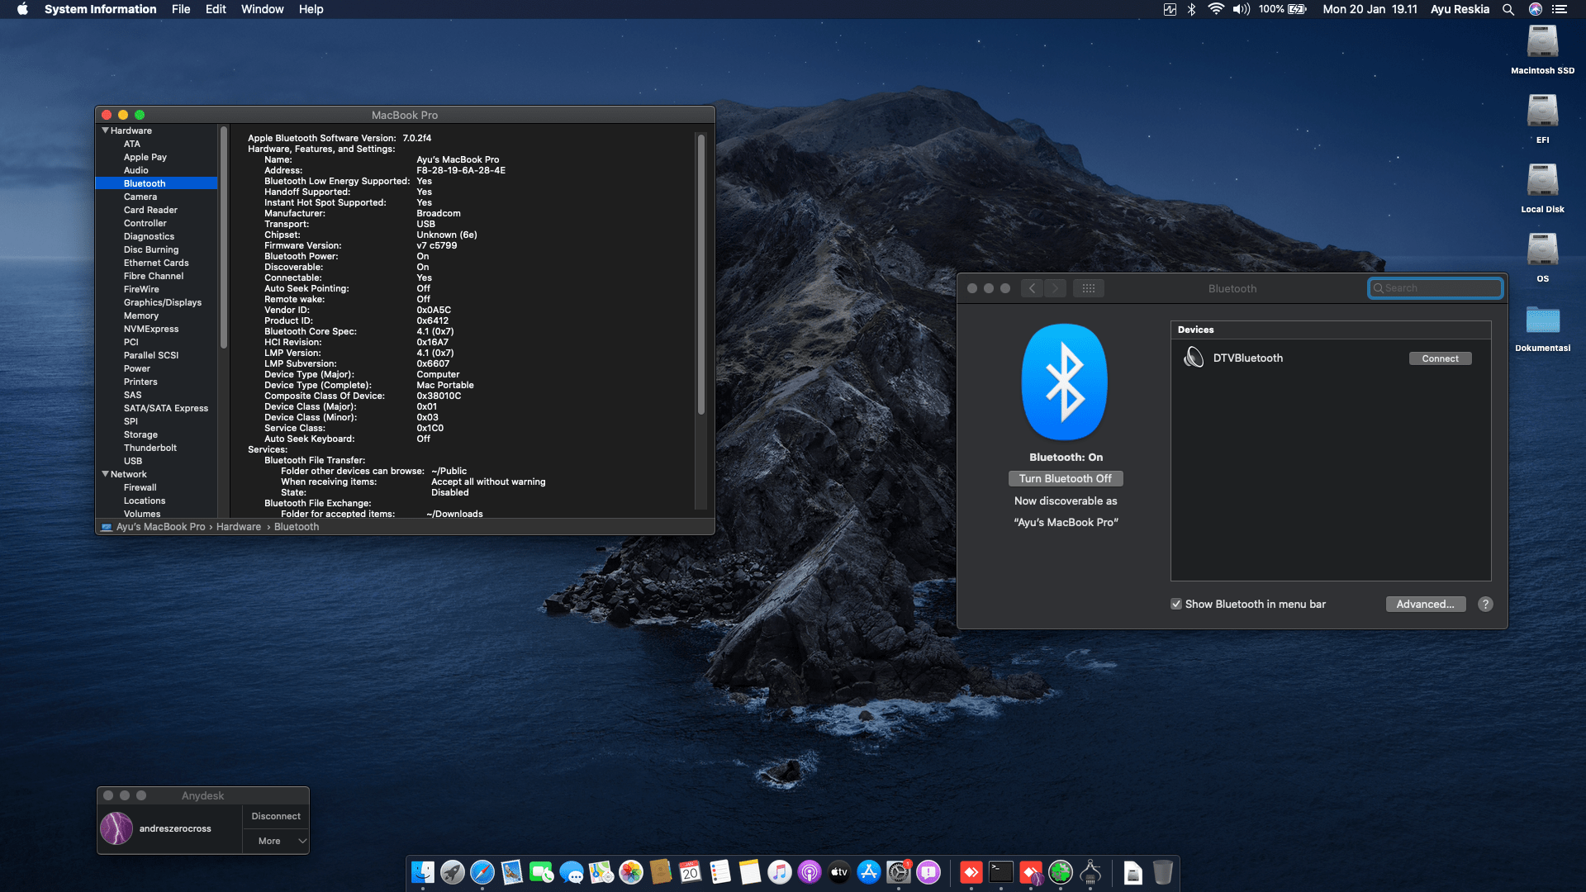1586x892 pixels.
Task: Turn Bluetooth Off button
Action: tap(1065, 479)
